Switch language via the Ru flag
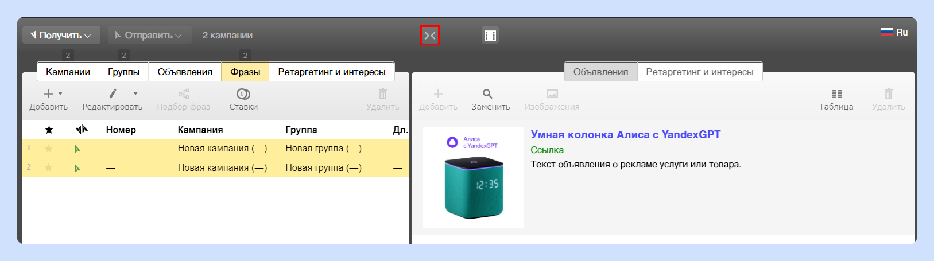This screenshot has width=934, height=261. (x=894, y=32)
